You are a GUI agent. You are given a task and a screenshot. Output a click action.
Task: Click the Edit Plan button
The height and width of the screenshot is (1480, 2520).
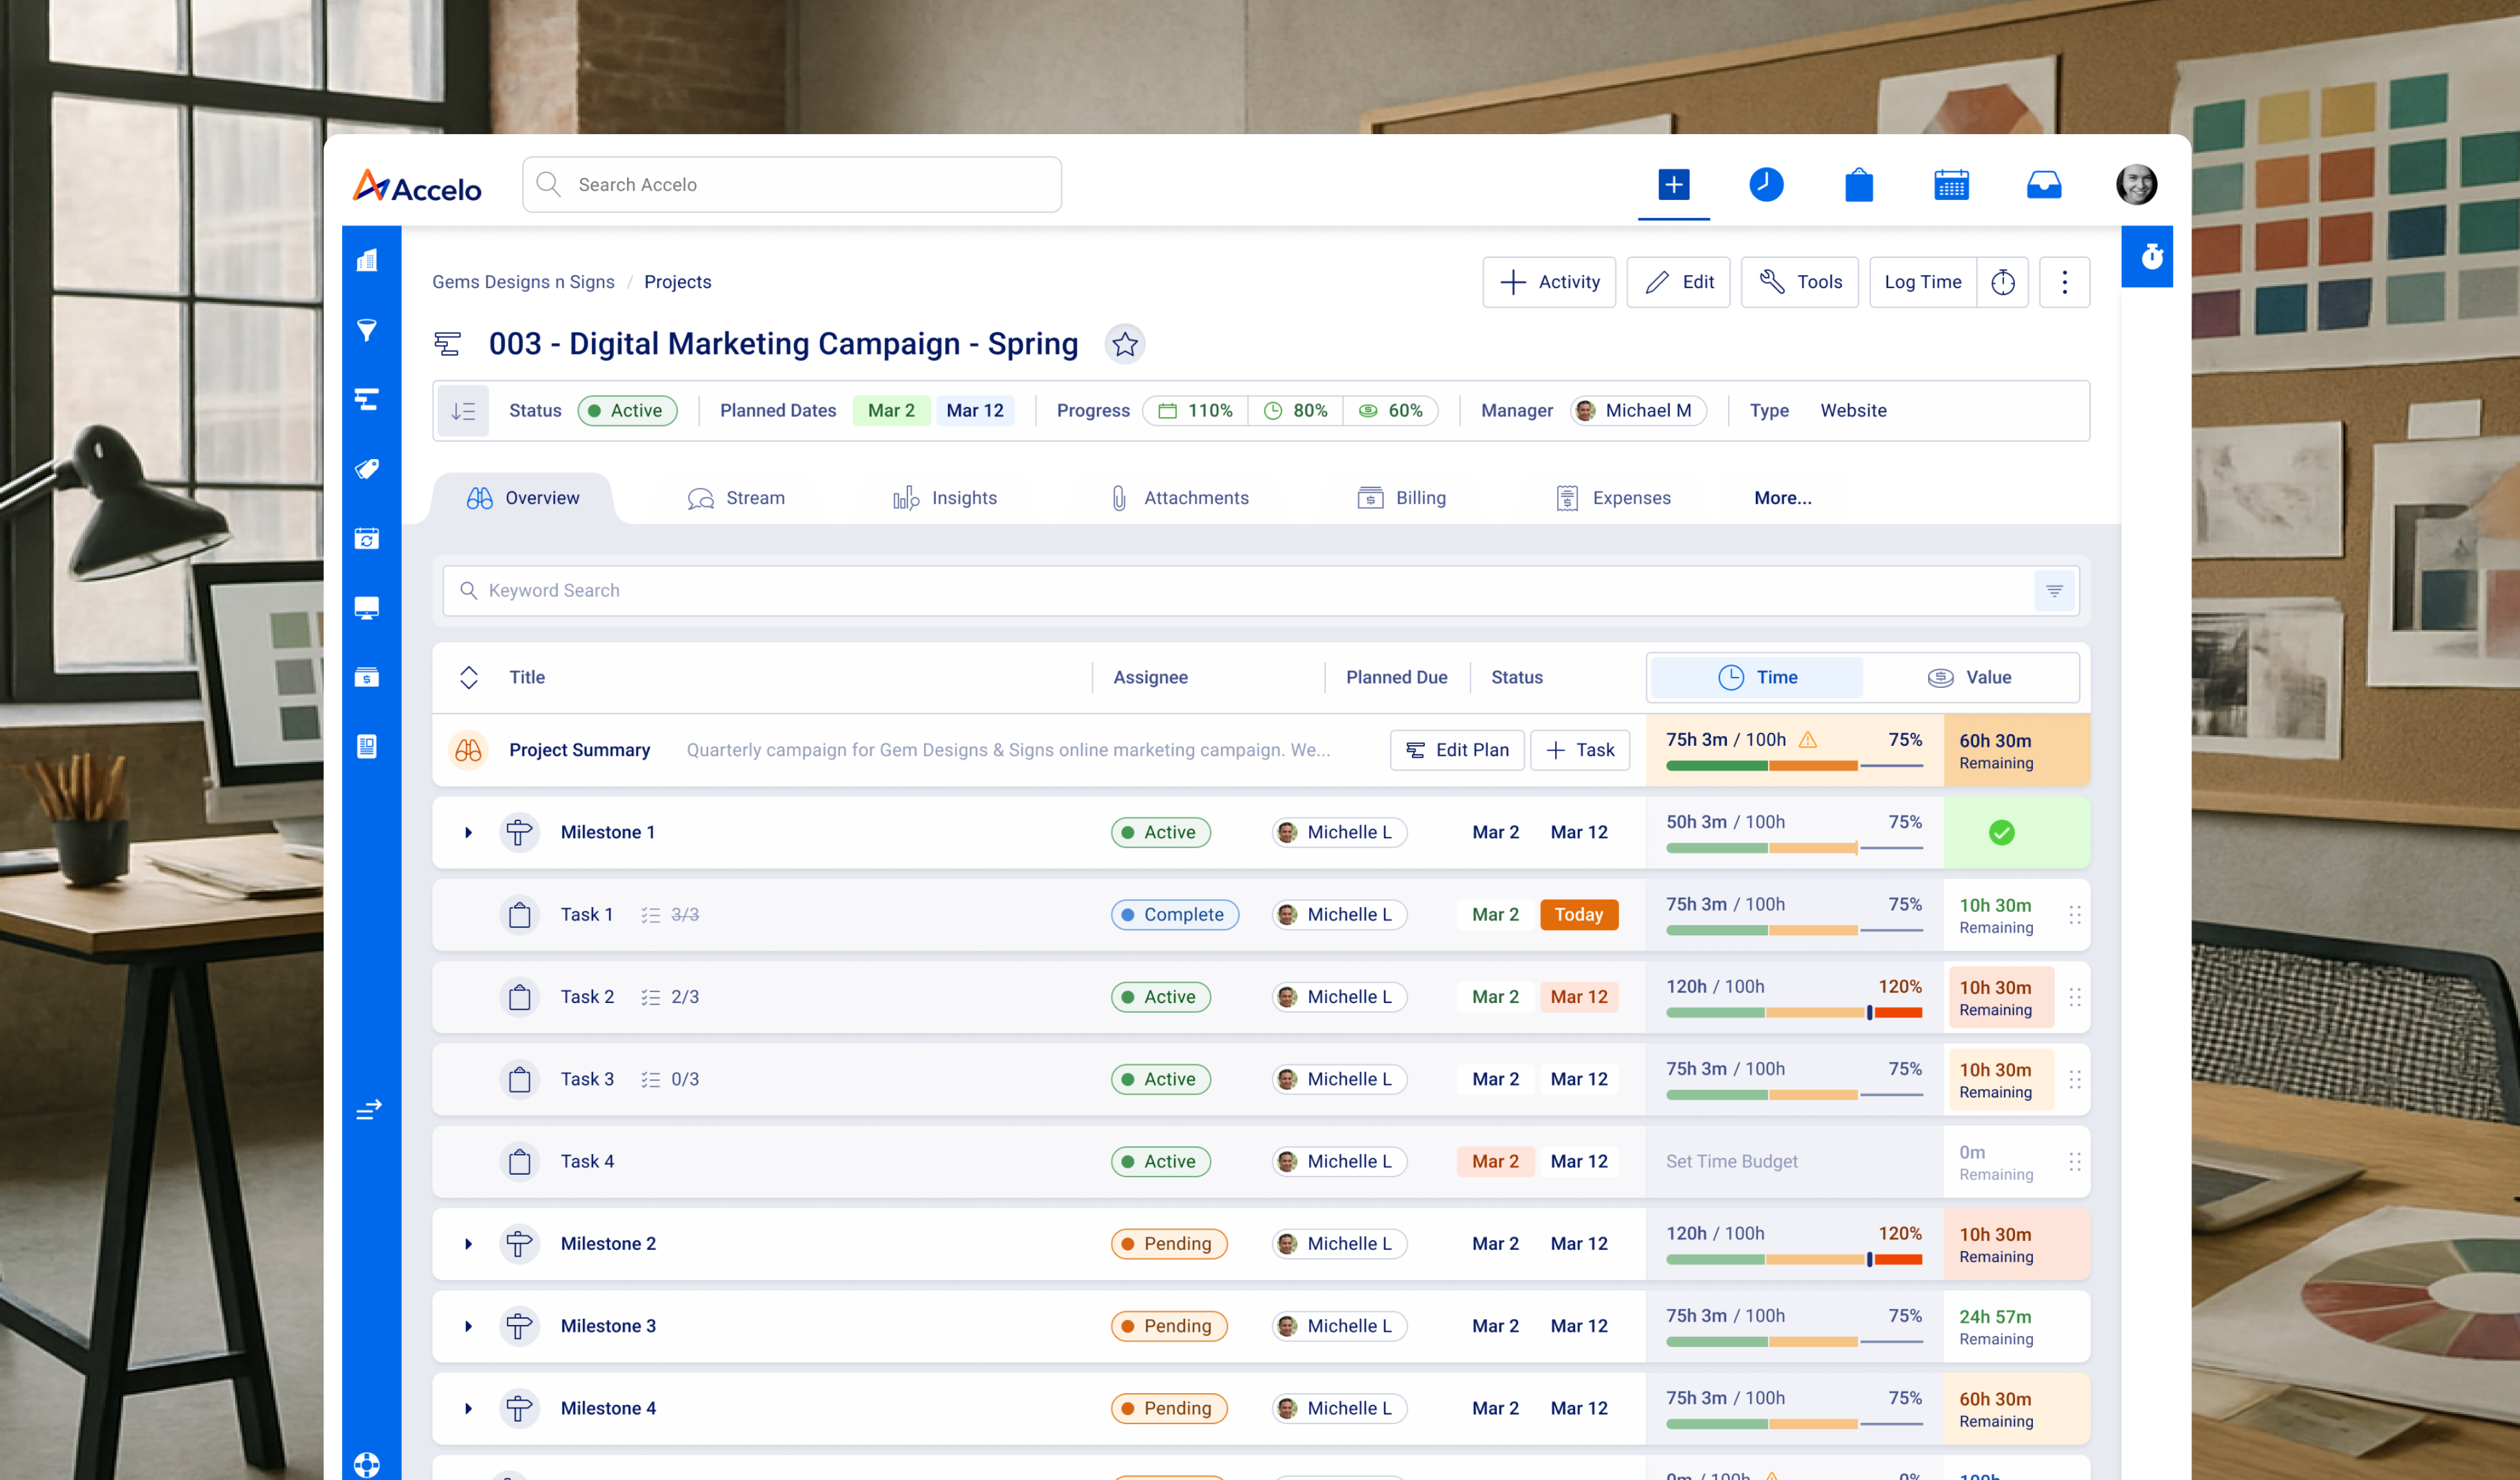pyautogui.click(x=1456, y=750)
